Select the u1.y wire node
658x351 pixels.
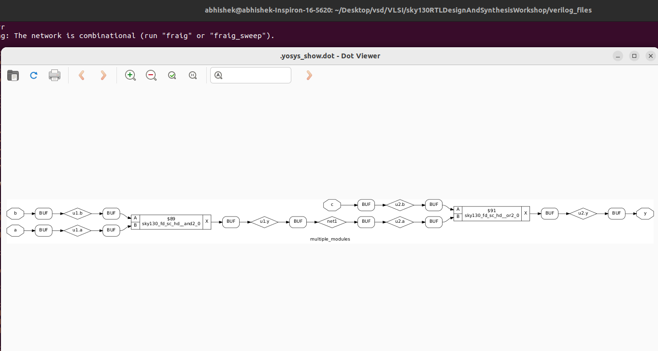click(x=264, y=222)
